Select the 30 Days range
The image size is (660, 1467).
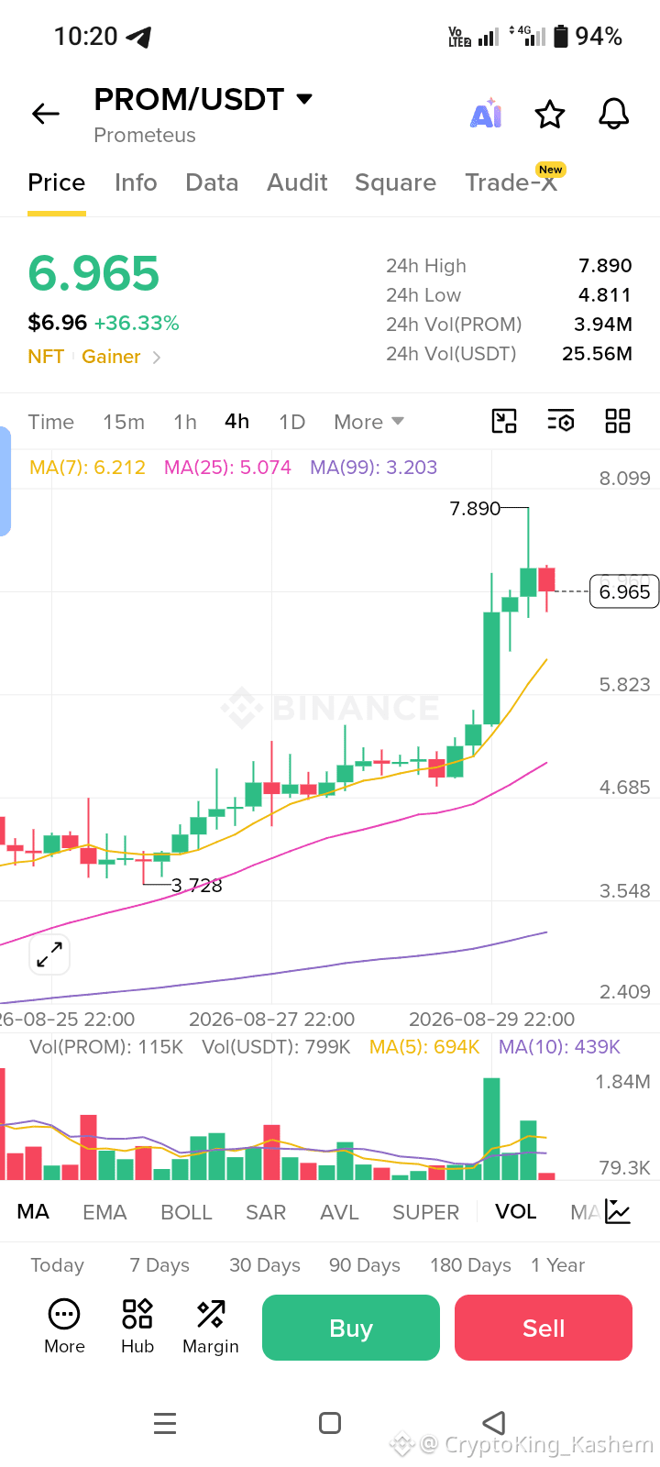pyautogui.click(x=265, y=1265)
